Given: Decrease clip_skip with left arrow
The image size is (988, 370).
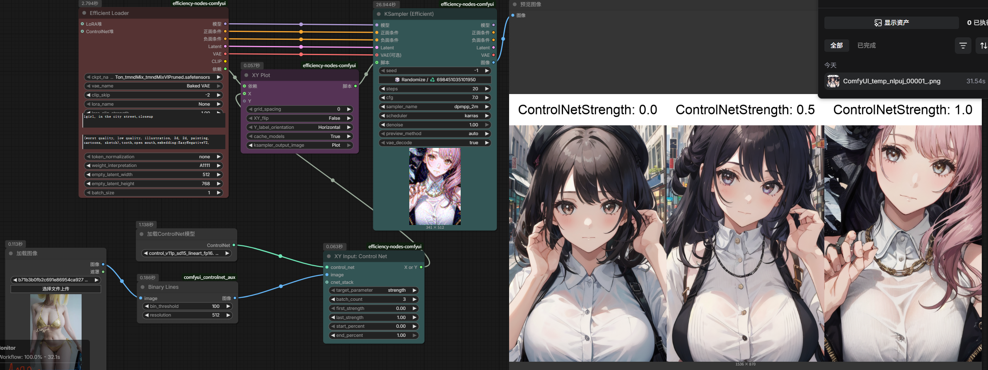Looking at the screenshot, I should [x=88, y=95].
